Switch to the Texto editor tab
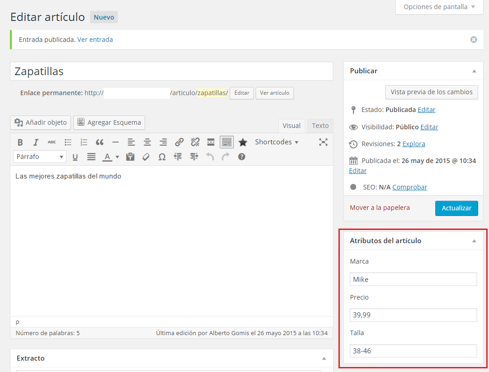489x372 pixels. pyautogui.click(x=320, y=126)
